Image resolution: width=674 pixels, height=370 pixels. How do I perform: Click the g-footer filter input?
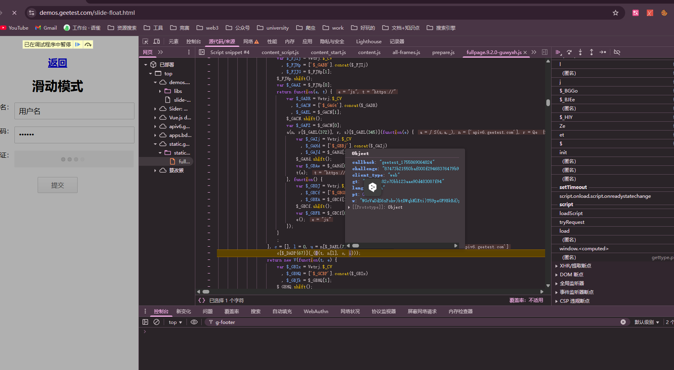point(416,322)
